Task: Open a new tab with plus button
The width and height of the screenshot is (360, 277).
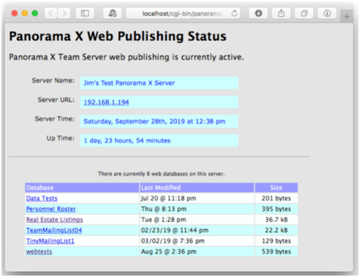Action: [347, 16]
